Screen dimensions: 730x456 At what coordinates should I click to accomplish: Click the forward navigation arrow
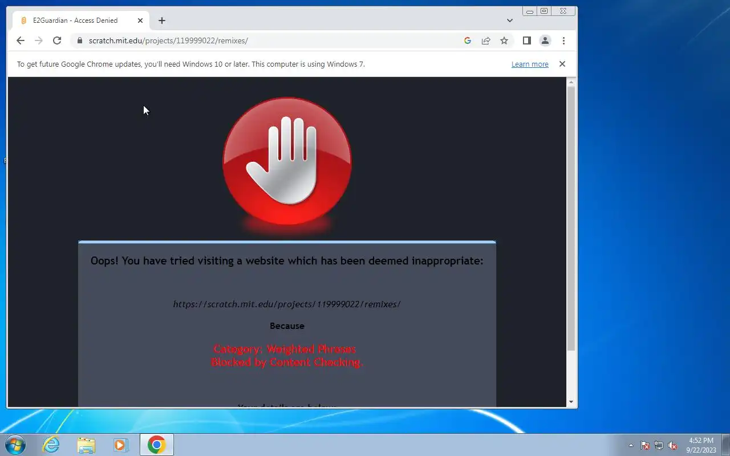click(x=39, y=40)
